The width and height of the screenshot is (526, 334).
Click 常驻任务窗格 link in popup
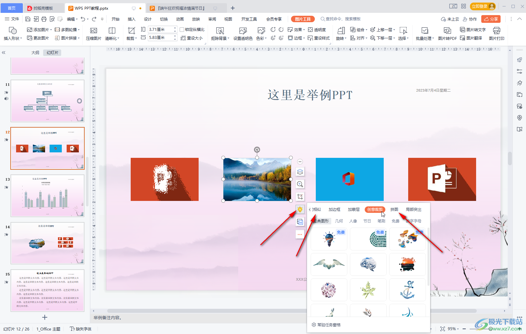point(326,325)
